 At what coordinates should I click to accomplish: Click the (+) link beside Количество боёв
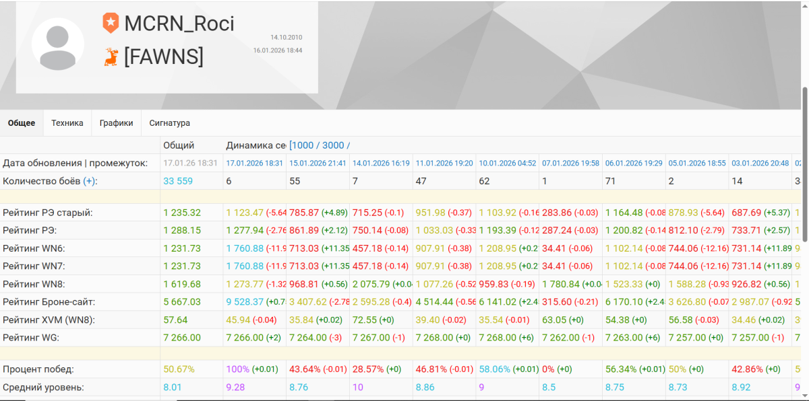(90, 181)
